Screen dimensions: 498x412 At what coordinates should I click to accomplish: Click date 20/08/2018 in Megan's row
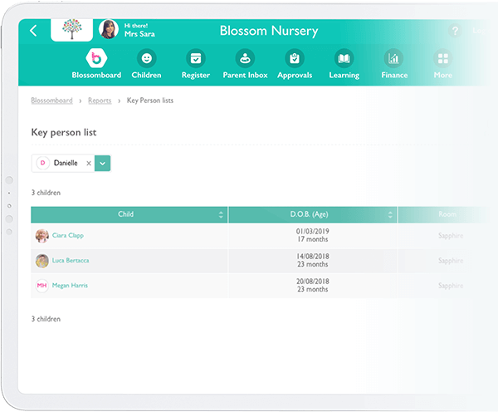pyautogui.click(x=313, y=282)
